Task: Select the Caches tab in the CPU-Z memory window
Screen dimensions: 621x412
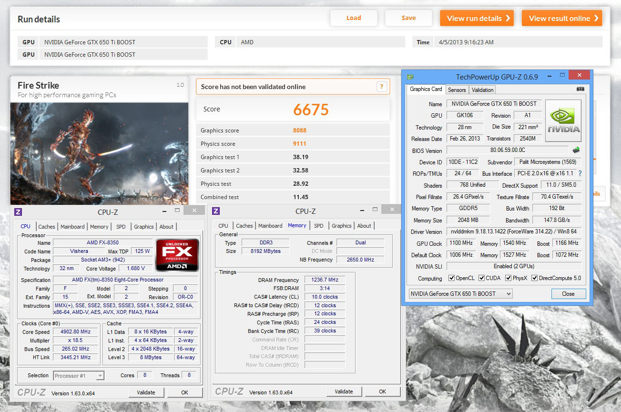Action: 244,226
